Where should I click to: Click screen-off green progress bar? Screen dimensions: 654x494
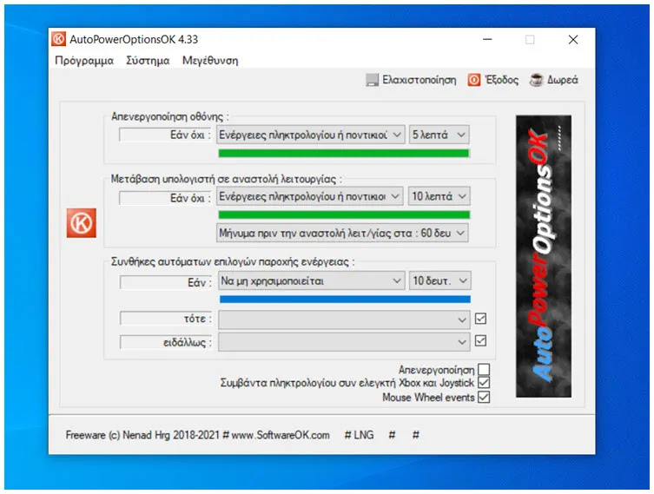coord(344,154)
